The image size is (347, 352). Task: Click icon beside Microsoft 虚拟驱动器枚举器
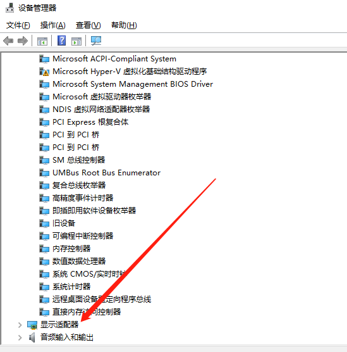pyautogui.click(x=44, y=97)
